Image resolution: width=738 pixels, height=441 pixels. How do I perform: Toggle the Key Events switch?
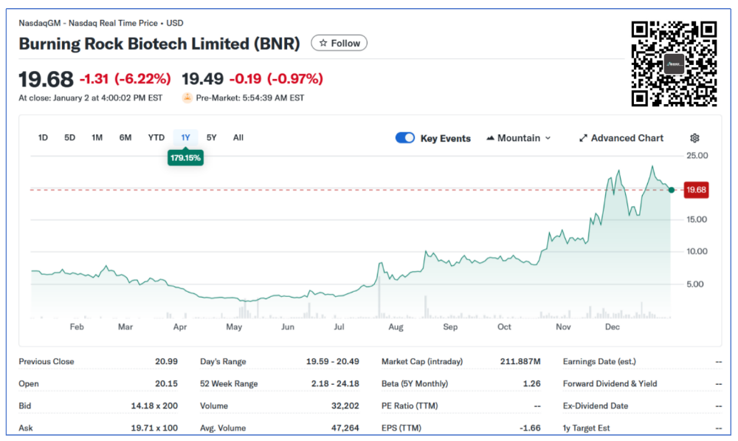pos(405,138)
